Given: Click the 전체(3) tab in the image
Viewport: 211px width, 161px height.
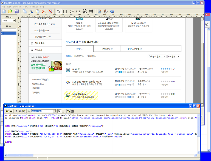Looking at the screenshot, I should click(80, 49).
